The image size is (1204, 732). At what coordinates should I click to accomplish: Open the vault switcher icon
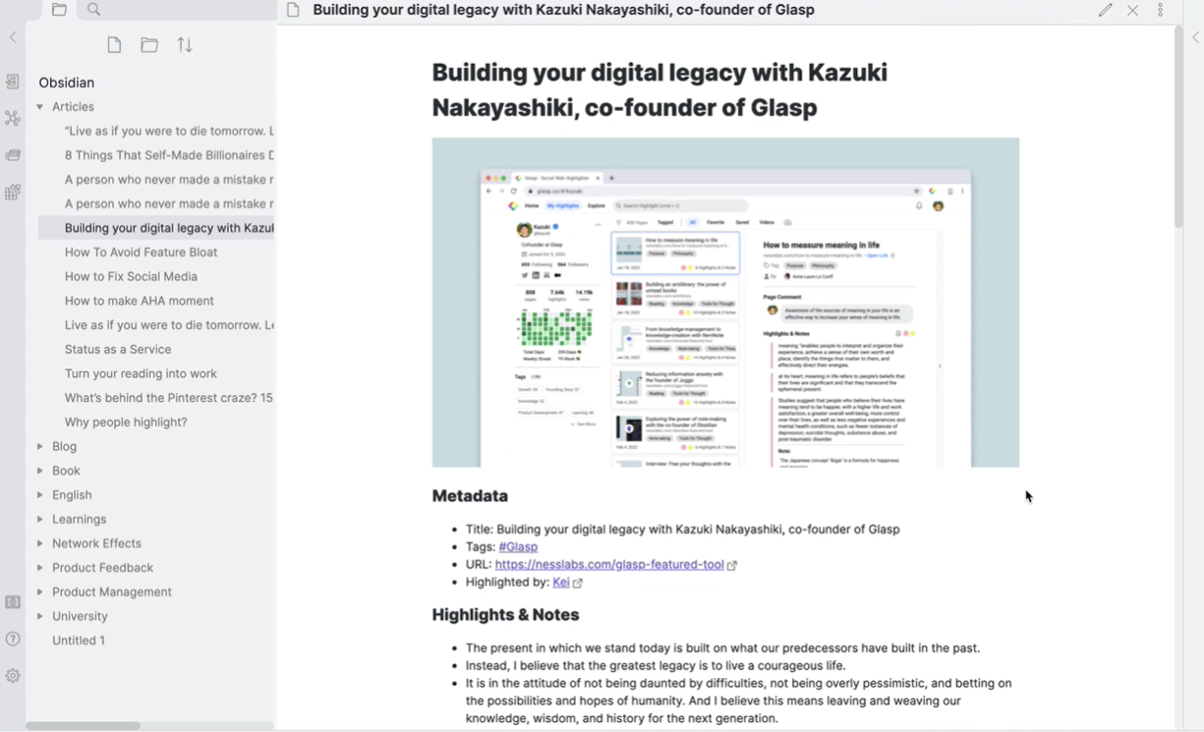pos(13,602)
